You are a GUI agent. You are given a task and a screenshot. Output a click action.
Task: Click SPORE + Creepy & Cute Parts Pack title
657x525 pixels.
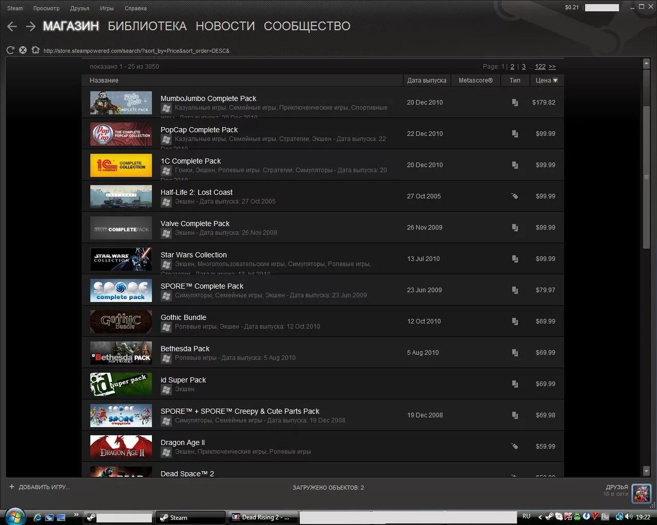[240, 411]
